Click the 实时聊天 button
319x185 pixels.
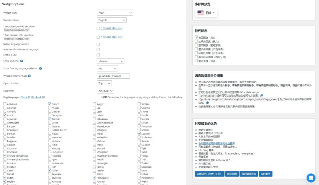pyautogui.click(x=266, y=174)
